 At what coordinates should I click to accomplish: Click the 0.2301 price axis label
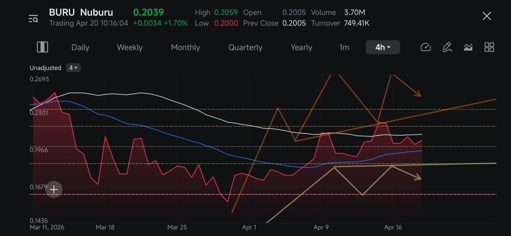pyautogui.click(x=39, y=113)
